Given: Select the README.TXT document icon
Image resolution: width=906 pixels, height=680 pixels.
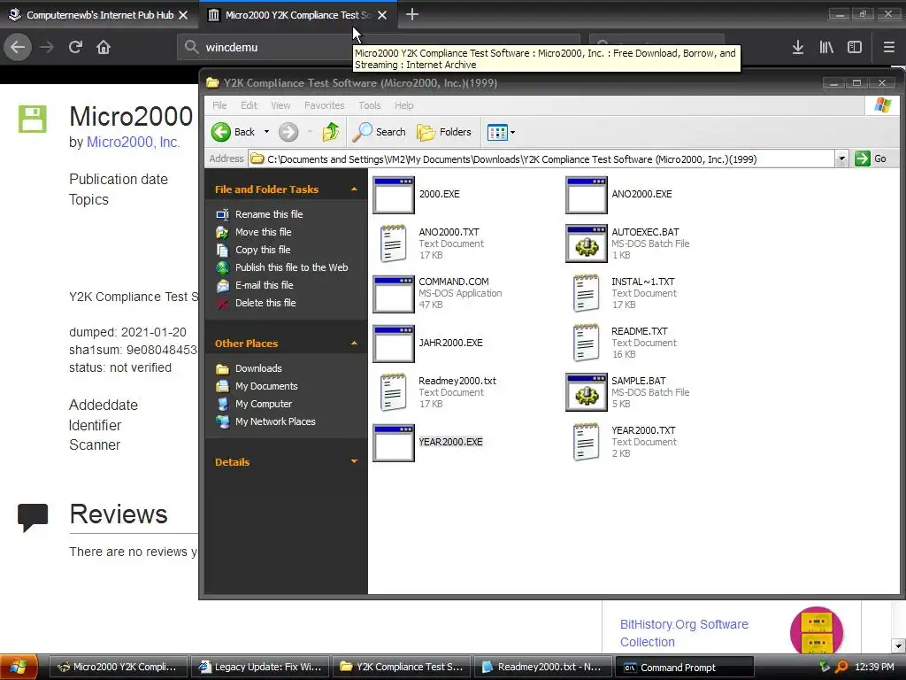Looking at the screenshot, I should [x=587, y=344].
